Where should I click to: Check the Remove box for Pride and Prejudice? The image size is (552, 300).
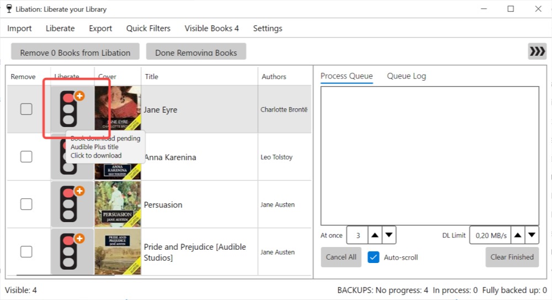click(x=26, y=252)
